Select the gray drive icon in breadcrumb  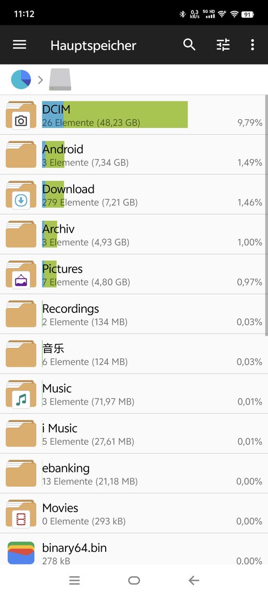60,79
